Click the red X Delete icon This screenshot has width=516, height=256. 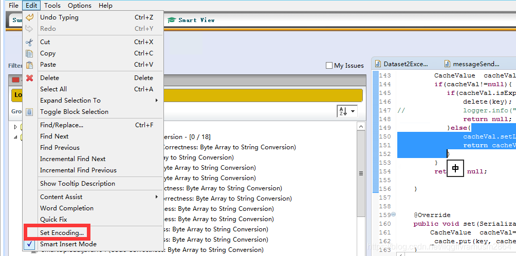(x=29, y=78)
